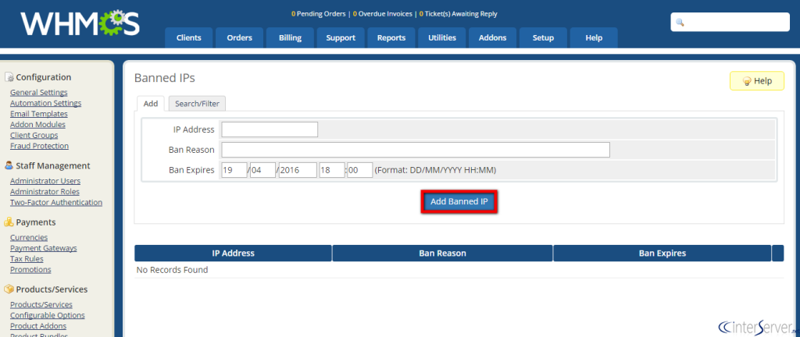The width and height of the screenshot is (800, 337).
Task: Click the day field showing 19
Action: click(x=234, y=170)
